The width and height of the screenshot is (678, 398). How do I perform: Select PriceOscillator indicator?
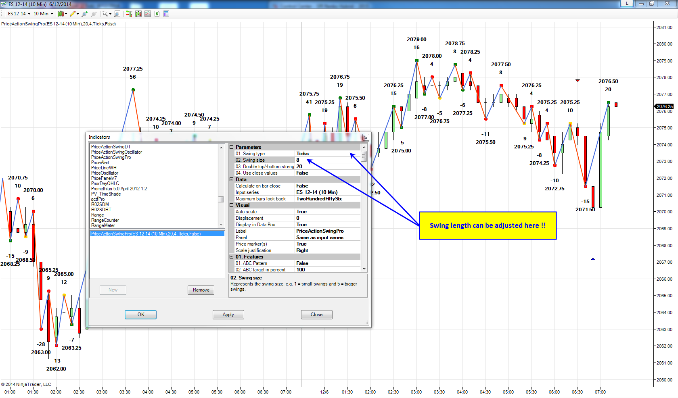[105, 173]
